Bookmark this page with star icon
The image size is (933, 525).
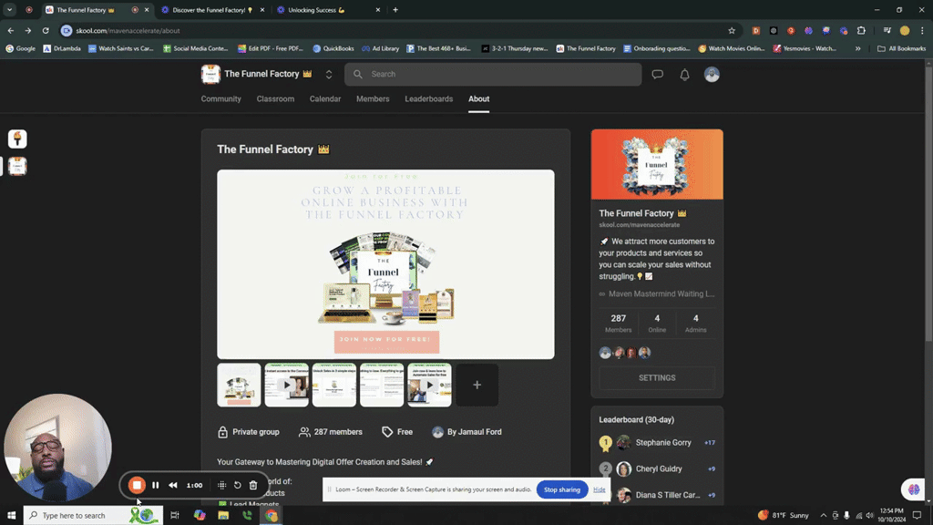pos(732,30)
